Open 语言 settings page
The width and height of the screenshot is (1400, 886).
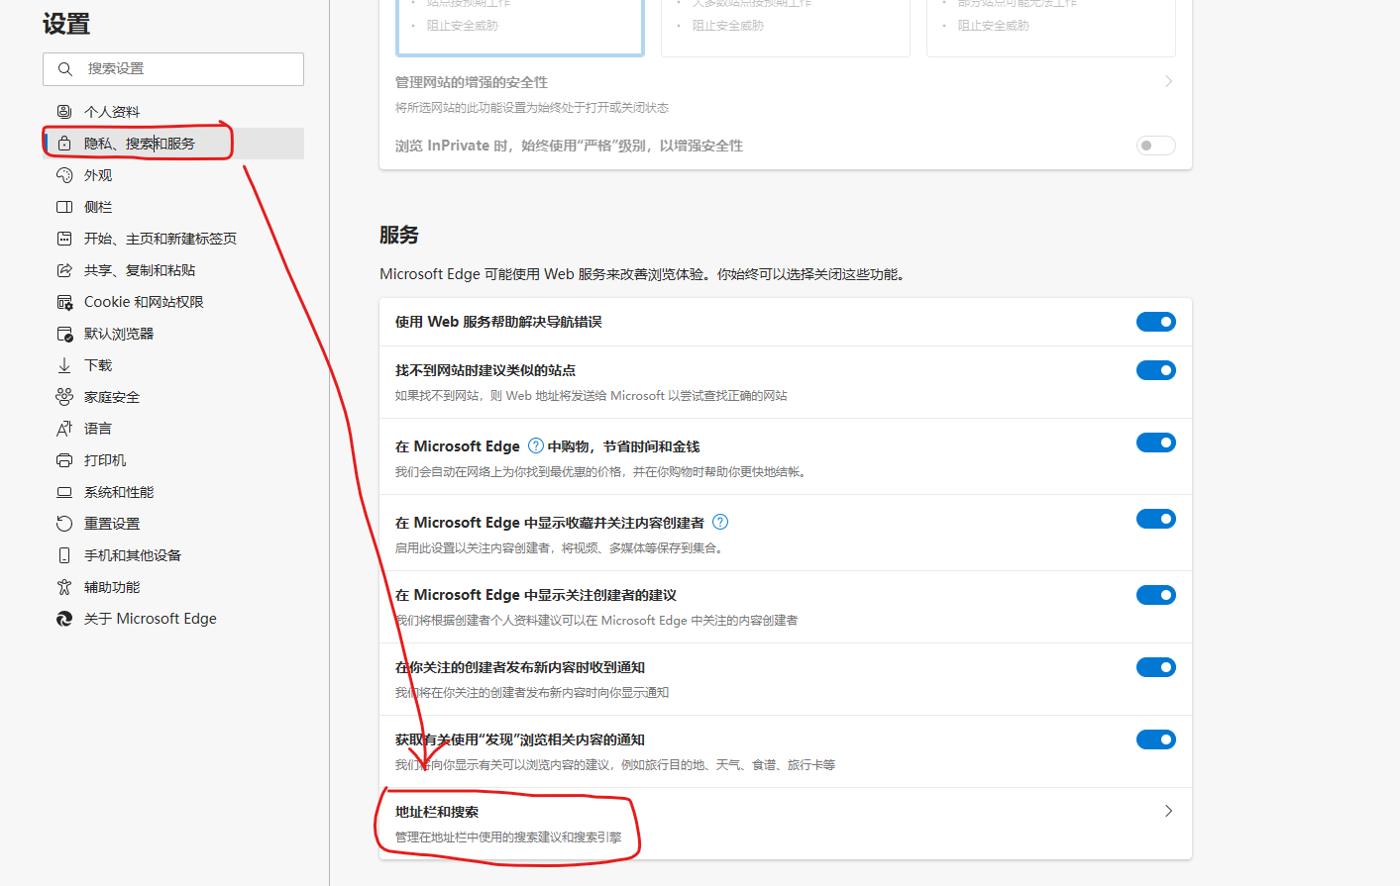[x=173, y=429]
